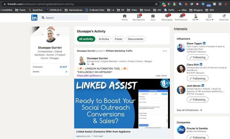Toggle Following for Clara Shih
230x139 pixels.
point(198,78)
